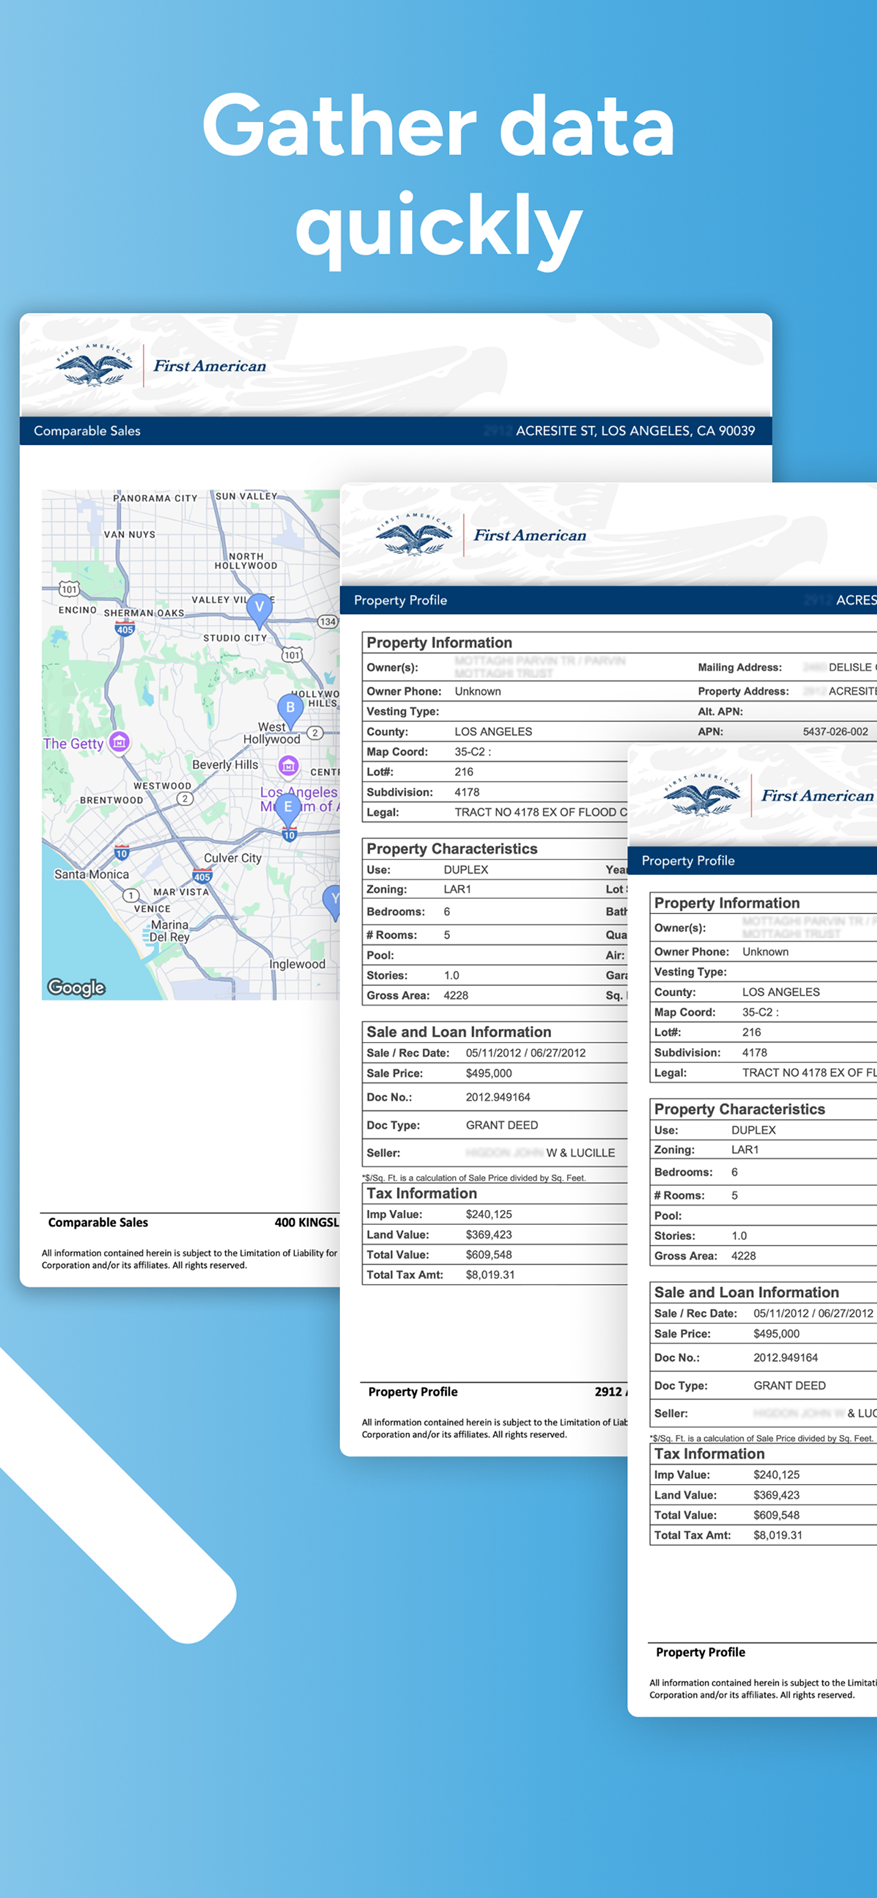
Task: Click 'Bedrooms: 6' on the front page
Action: pyautogui.click(x=695, y=1172)
